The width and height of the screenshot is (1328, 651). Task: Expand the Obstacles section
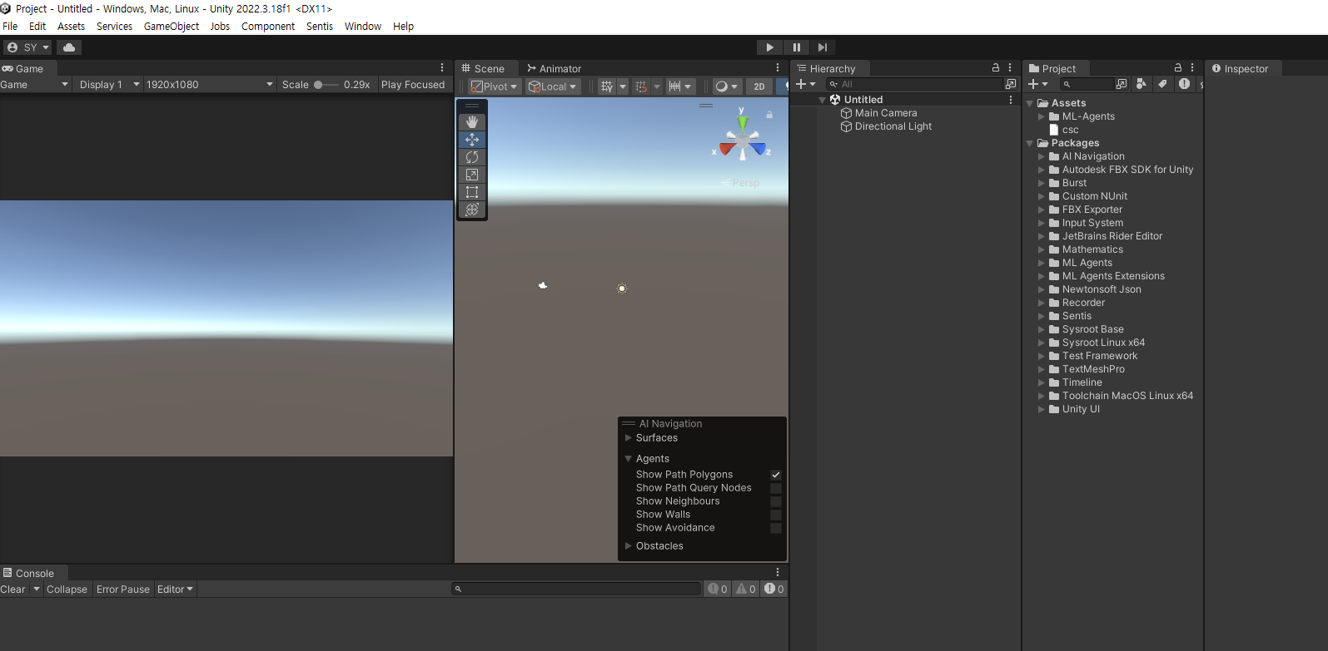point(629,546)
